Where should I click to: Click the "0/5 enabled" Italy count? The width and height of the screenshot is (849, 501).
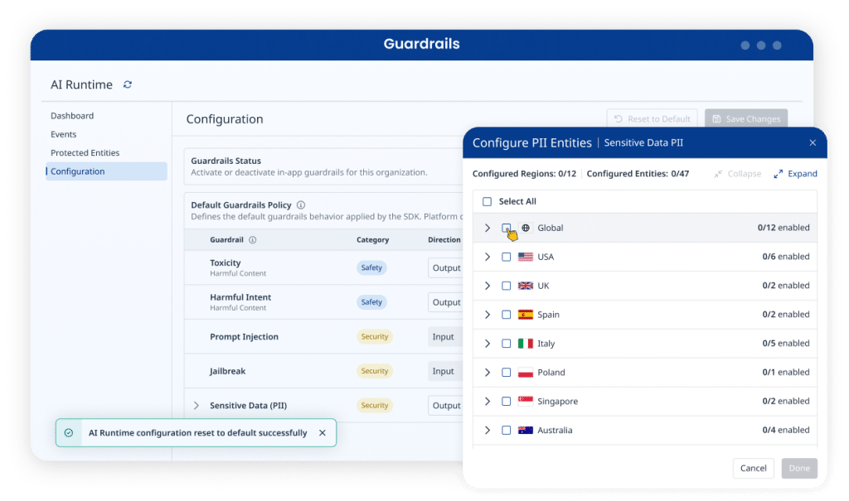[x=786, y=343]
